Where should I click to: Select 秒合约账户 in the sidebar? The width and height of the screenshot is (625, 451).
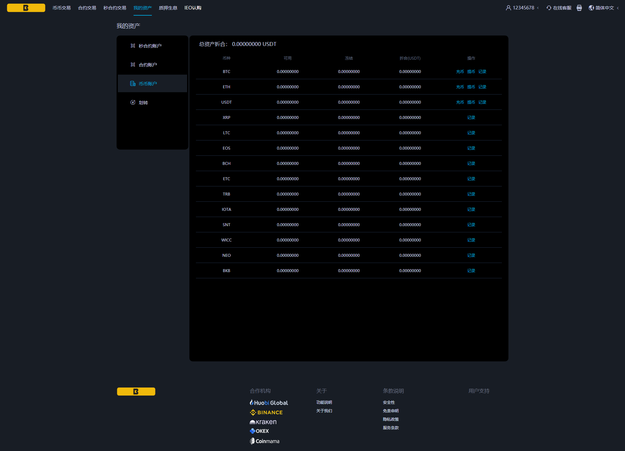click(152, 46)
